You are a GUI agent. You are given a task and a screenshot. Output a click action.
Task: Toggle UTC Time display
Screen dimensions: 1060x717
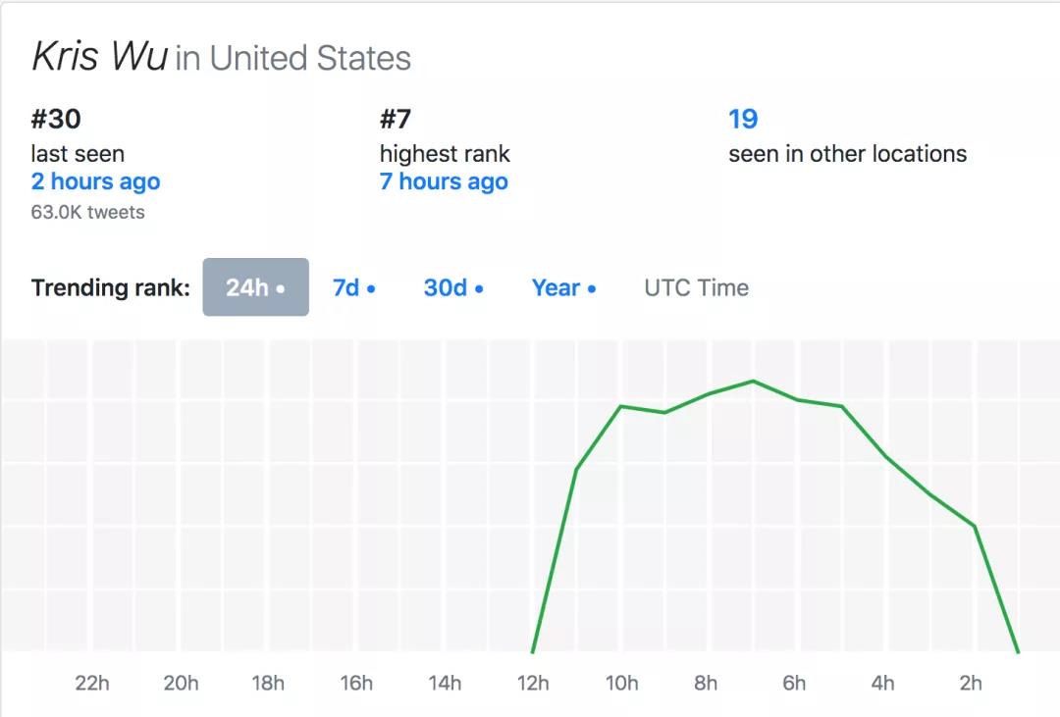coord(696,288)
